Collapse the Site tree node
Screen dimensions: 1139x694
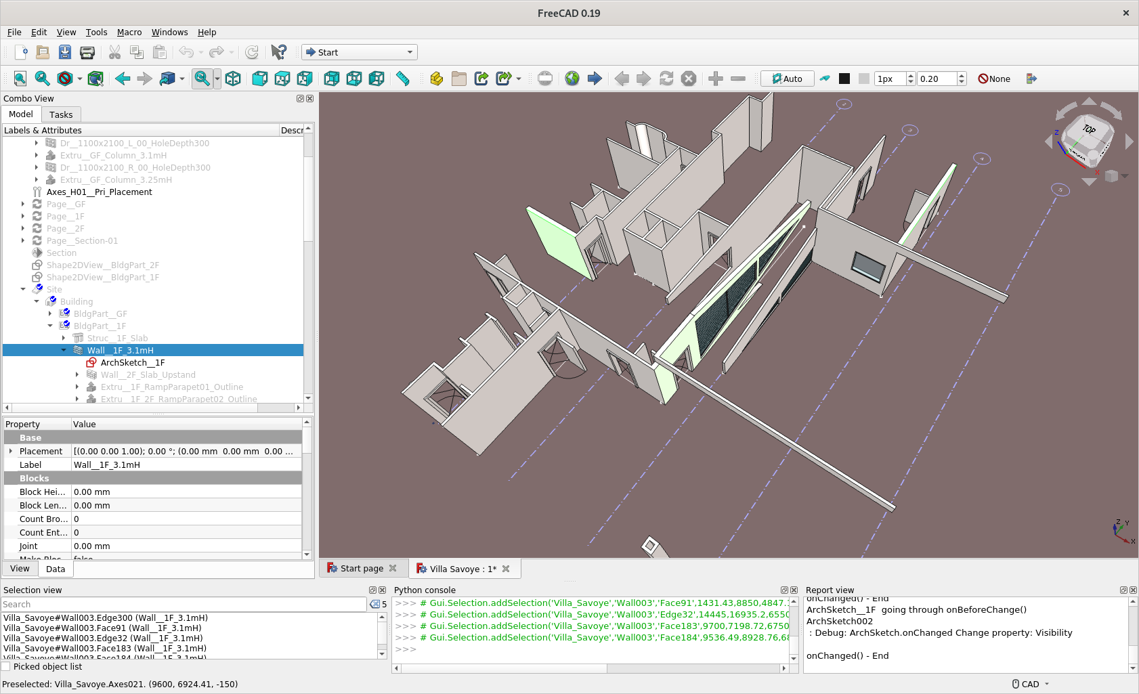point(23,289)
